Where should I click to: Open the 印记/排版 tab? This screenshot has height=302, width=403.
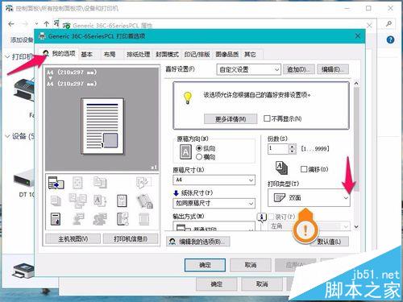pos(197,55)
